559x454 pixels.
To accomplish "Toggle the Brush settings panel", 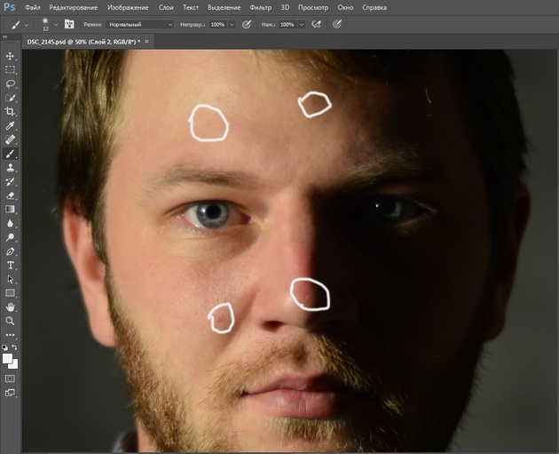I will (69, 24).
